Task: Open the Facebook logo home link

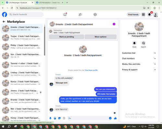Action: pos(5,15)
